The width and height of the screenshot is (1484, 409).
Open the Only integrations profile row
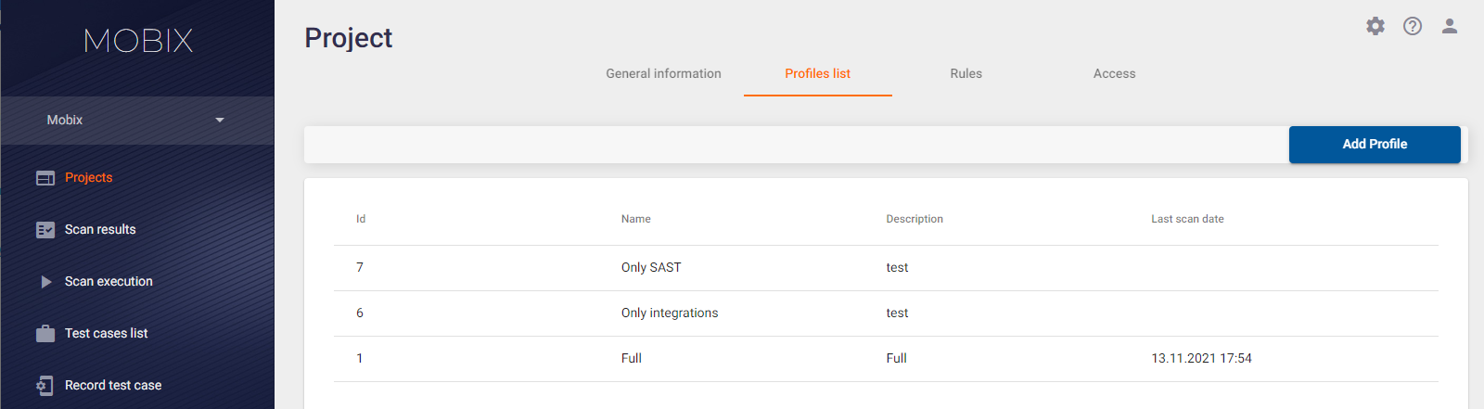click(886, 313)
